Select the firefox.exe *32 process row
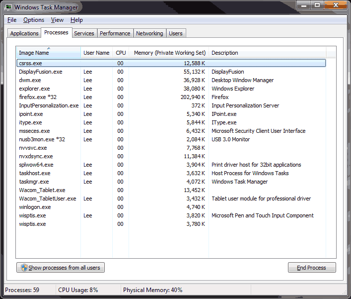Screen dimensions: 351x299 coord(38,97)
